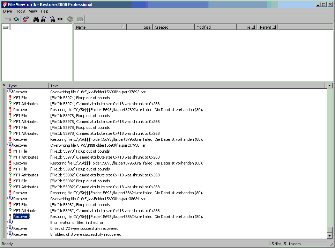Select 'Restoring file ...fla.part37892.rar failed' text
This screenshot has height=248, width=335.
click(126, 110)
